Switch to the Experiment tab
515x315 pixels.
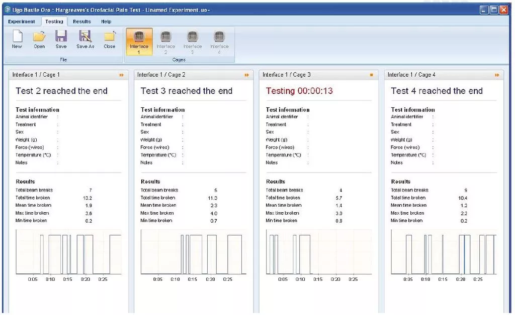point(22,22)
